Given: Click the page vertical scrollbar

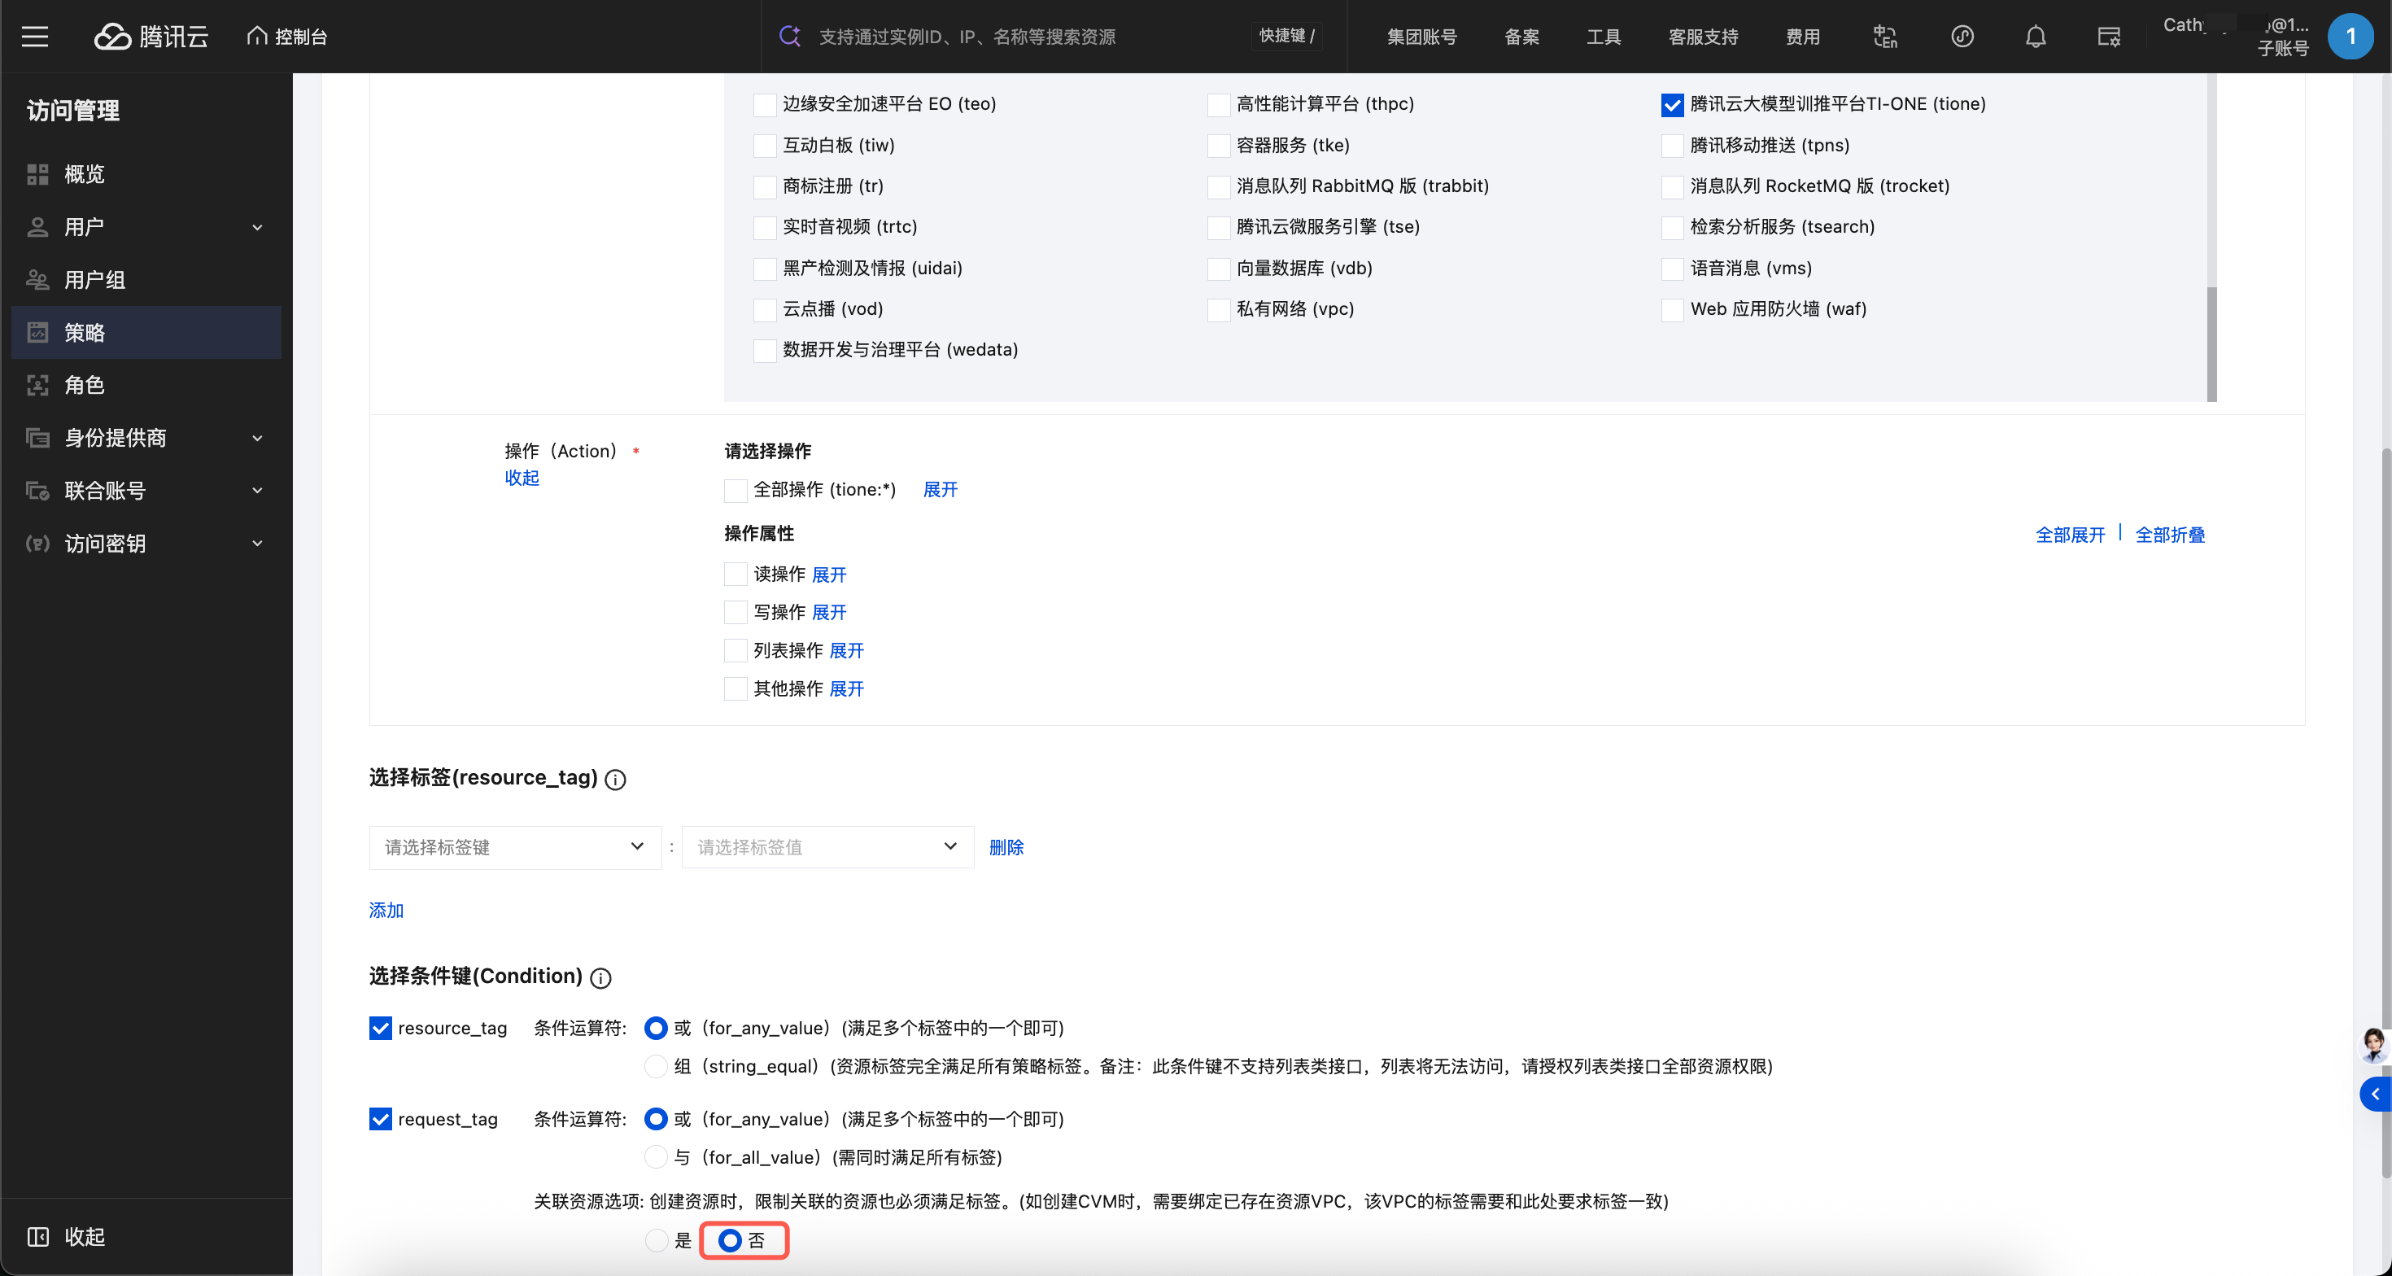Looking at the screenshot, I should coord(2385,813).
